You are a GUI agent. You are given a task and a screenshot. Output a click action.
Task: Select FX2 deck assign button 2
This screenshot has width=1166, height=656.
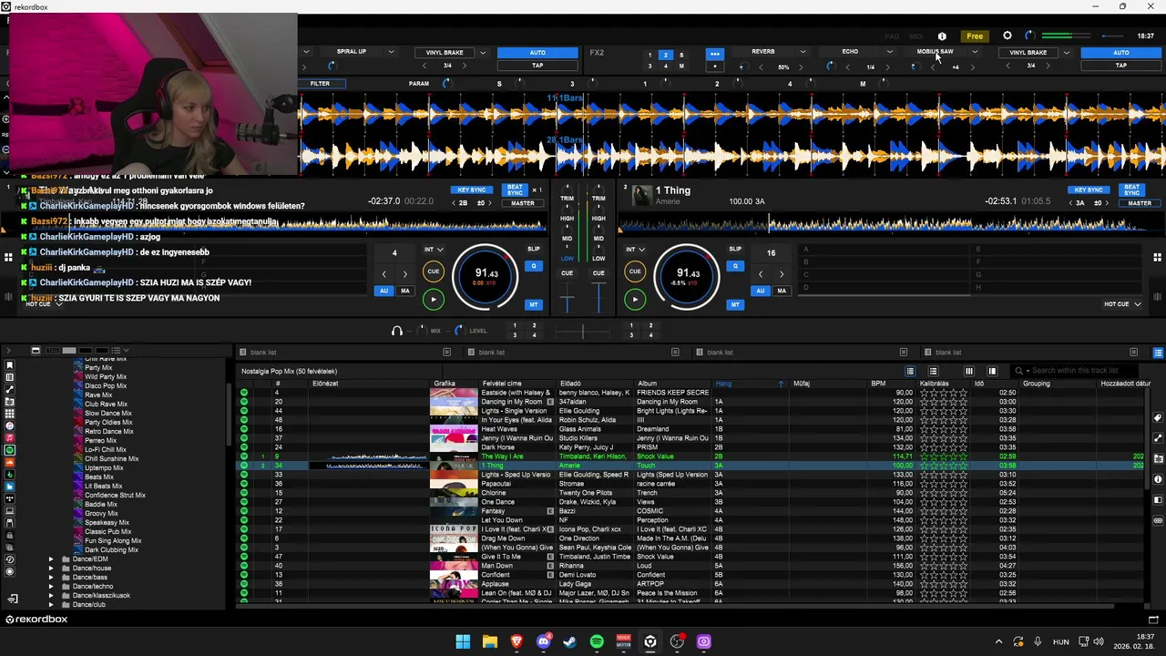(665, 56)
